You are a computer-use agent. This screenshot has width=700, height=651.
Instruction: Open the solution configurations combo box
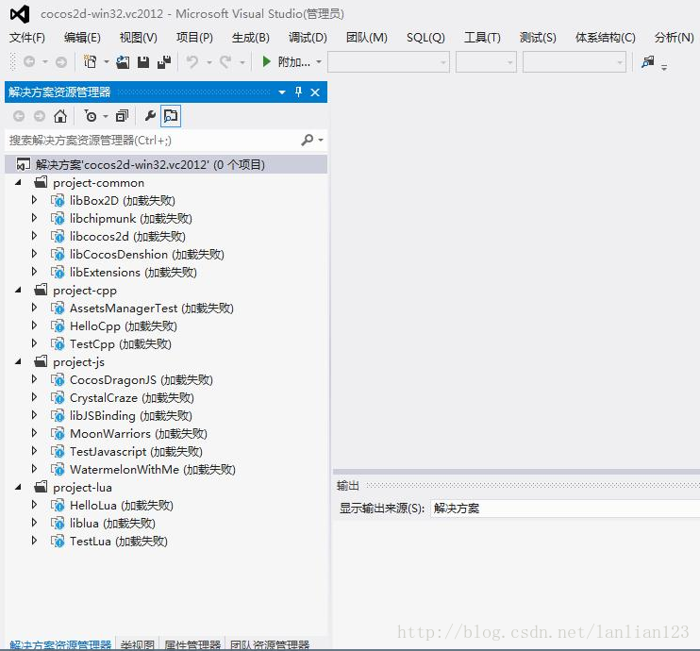tap(389, 62)
